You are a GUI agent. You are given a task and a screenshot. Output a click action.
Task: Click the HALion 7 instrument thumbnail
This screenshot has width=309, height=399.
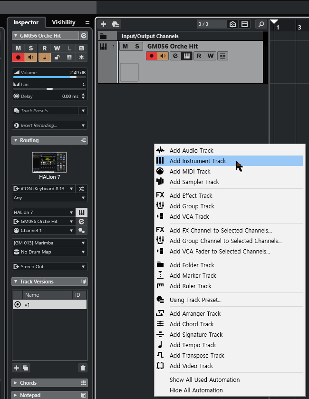pyautogui.click(x=49, y=162)
